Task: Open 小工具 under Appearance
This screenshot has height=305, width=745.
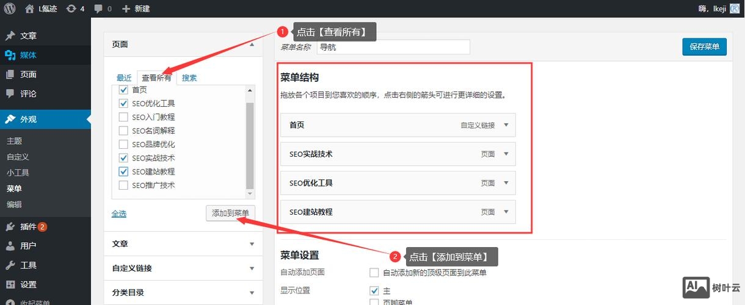Action: [18, 173]
